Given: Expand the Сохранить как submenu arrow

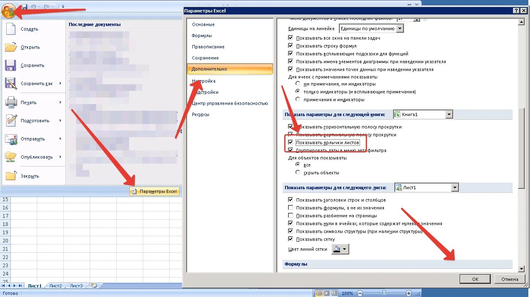Looking at the screenshot, I should point(60,83).
